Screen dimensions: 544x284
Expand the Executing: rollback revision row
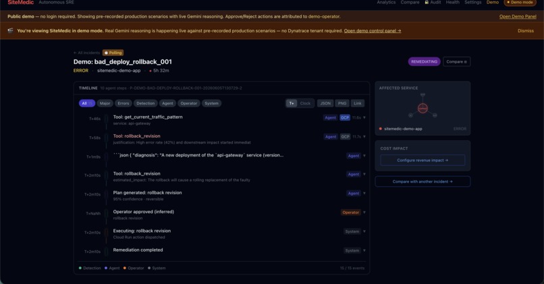[364, 231]
